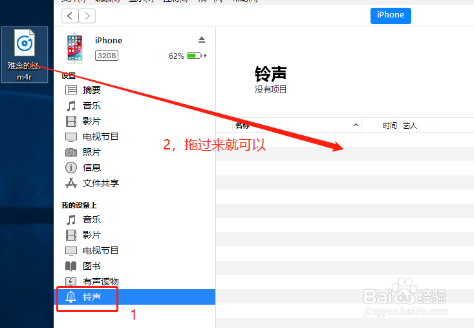The height and width of the screenshot is (328, 474).
Task: Sort by the 艺人 column header
Action: coord(410,126)
